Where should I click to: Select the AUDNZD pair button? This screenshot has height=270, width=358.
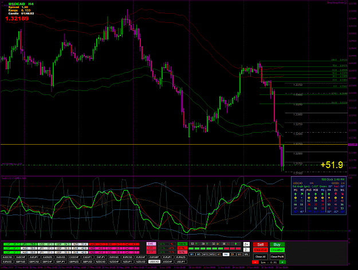[48, 257]
